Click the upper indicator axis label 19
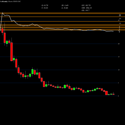This screenshot has width=125, height=125. (120, 19)
